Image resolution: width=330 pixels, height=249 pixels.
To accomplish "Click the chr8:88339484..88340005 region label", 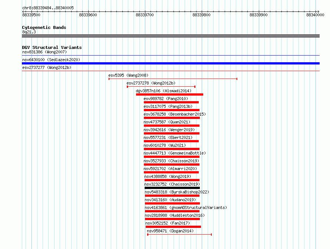I will [48, 8].
